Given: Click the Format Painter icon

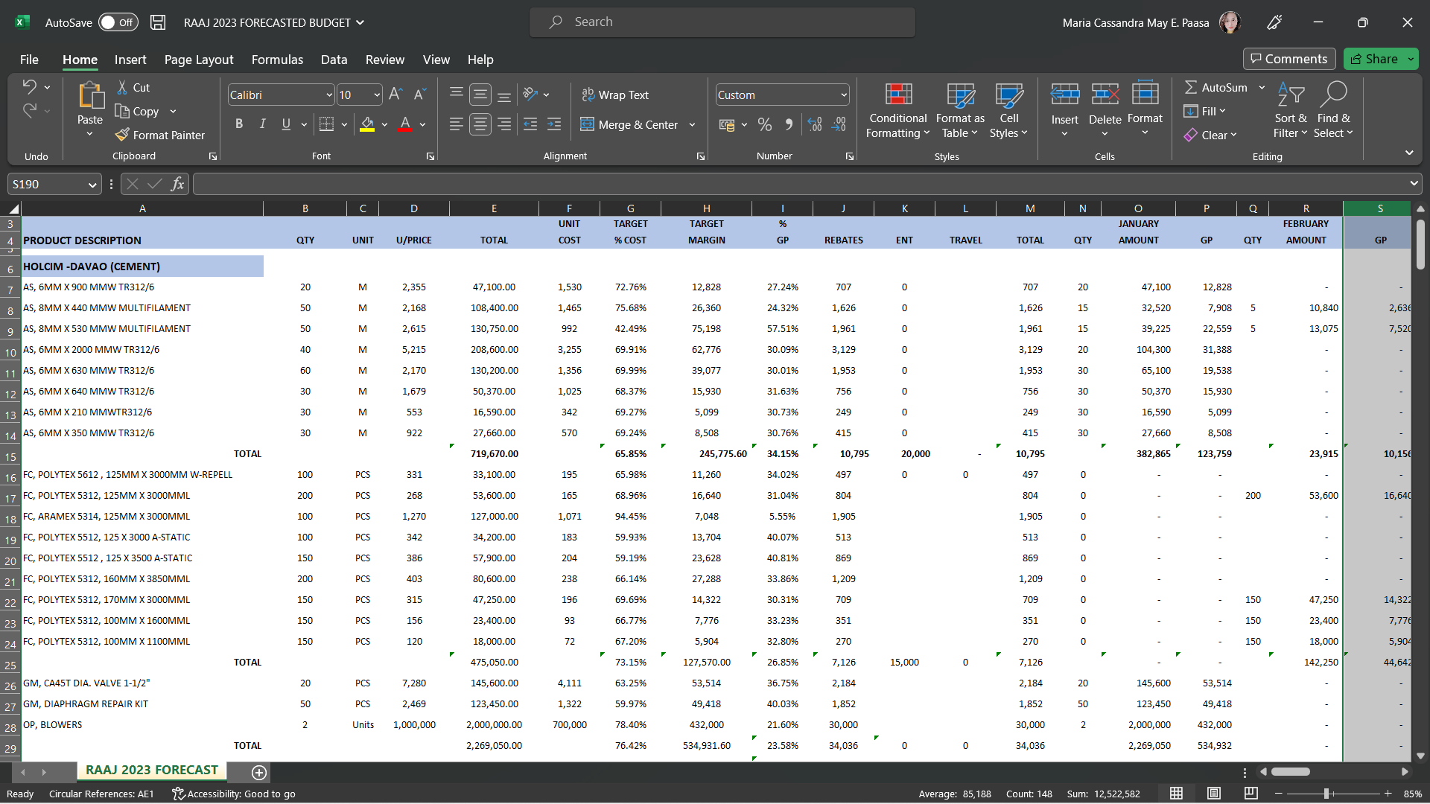Looking at the screenshot, I should point(123,135).
